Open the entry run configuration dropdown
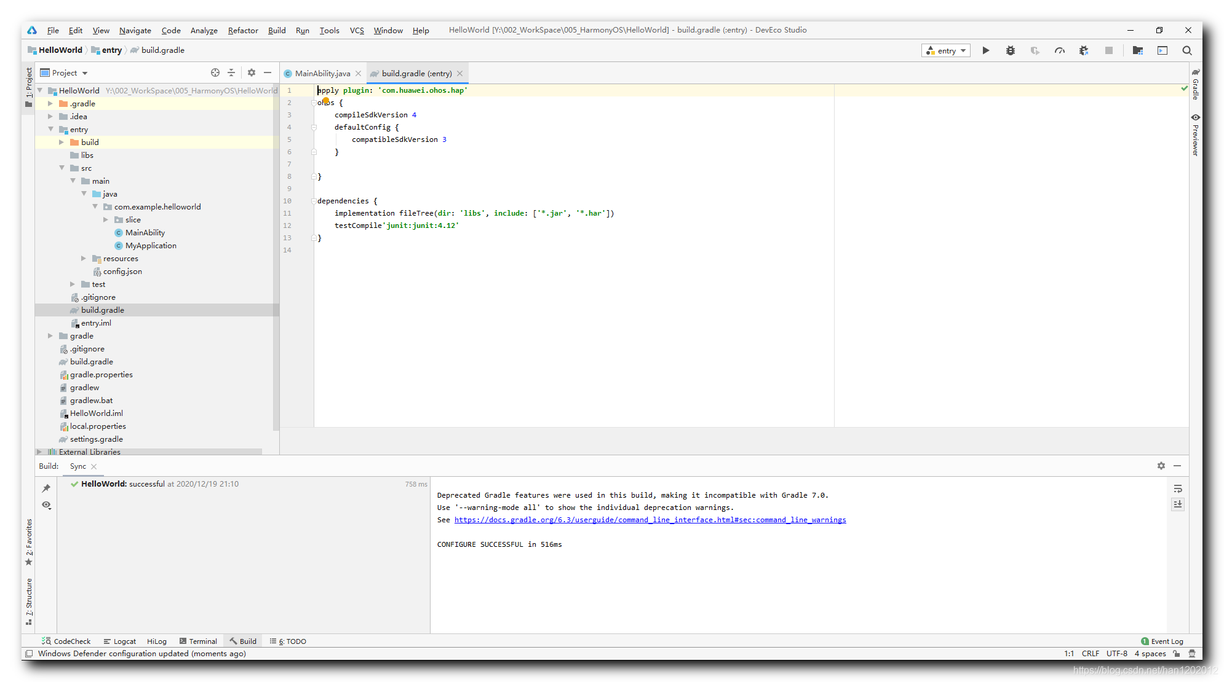The width and height of the screenshot is (1224, 682). tap(946, 50)
